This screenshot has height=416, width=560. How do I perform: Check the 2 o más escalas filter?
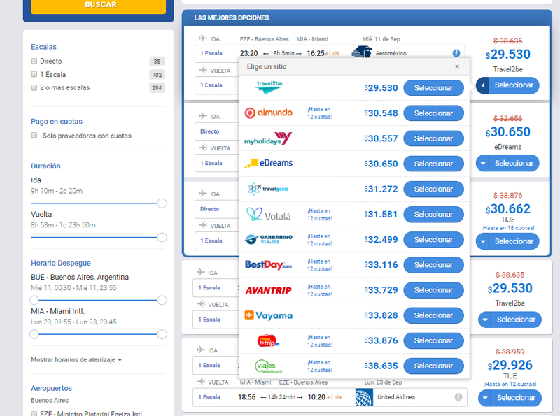tap(34, 87)
